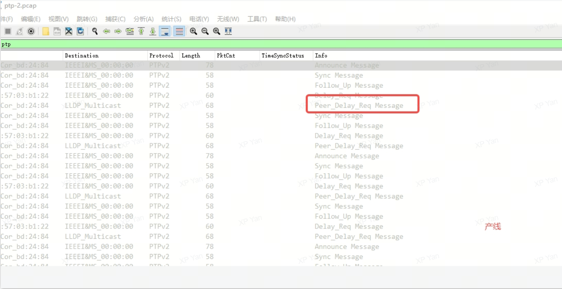Open the 工具(T) menu
The image size is (562, 289).
[x=257, y=19]
